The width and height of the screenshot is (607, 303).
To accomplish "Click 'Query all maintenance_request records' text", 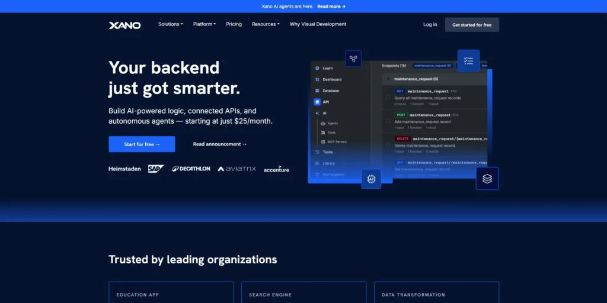I will 428,98.
